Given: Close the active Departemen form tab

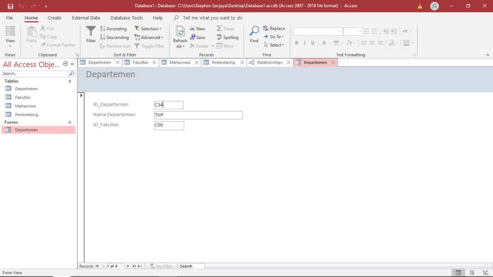Looking at the screenshot, I should point(333,63).
